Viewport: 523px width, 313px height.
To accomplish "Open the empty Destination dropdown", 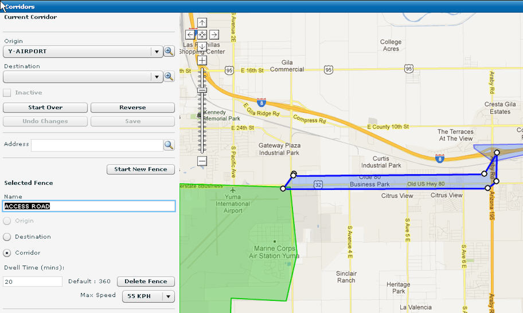I will (x=156, y=77).
